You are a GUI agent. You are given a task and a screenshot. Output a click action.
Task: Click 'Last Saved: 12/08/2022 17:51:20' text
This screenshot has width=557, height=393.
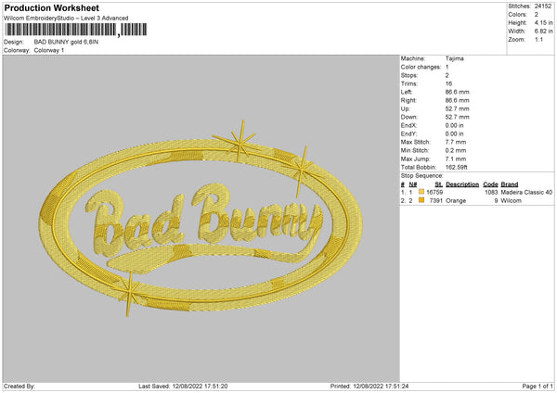[183, 387]
